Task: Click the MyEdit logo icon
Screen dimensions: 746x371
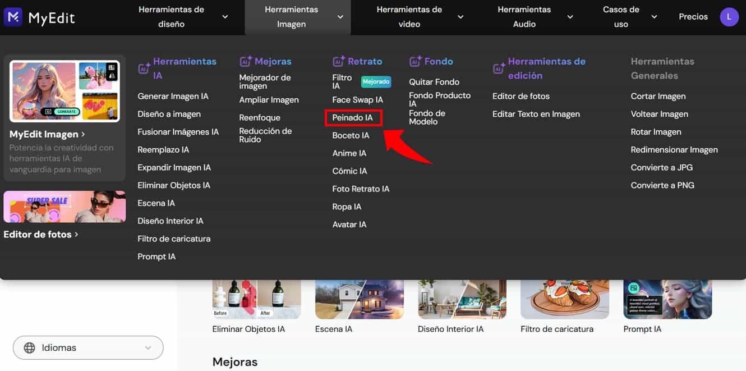Action: 13,17
